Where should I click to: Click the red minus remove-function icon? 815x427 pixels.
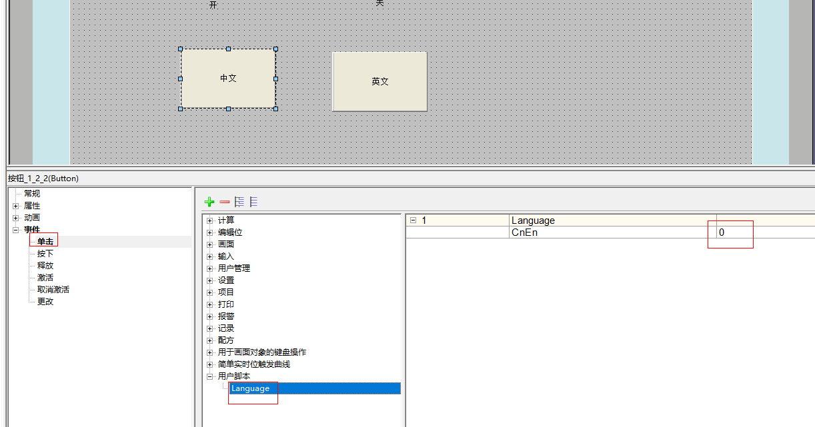[x=225, y=202]
